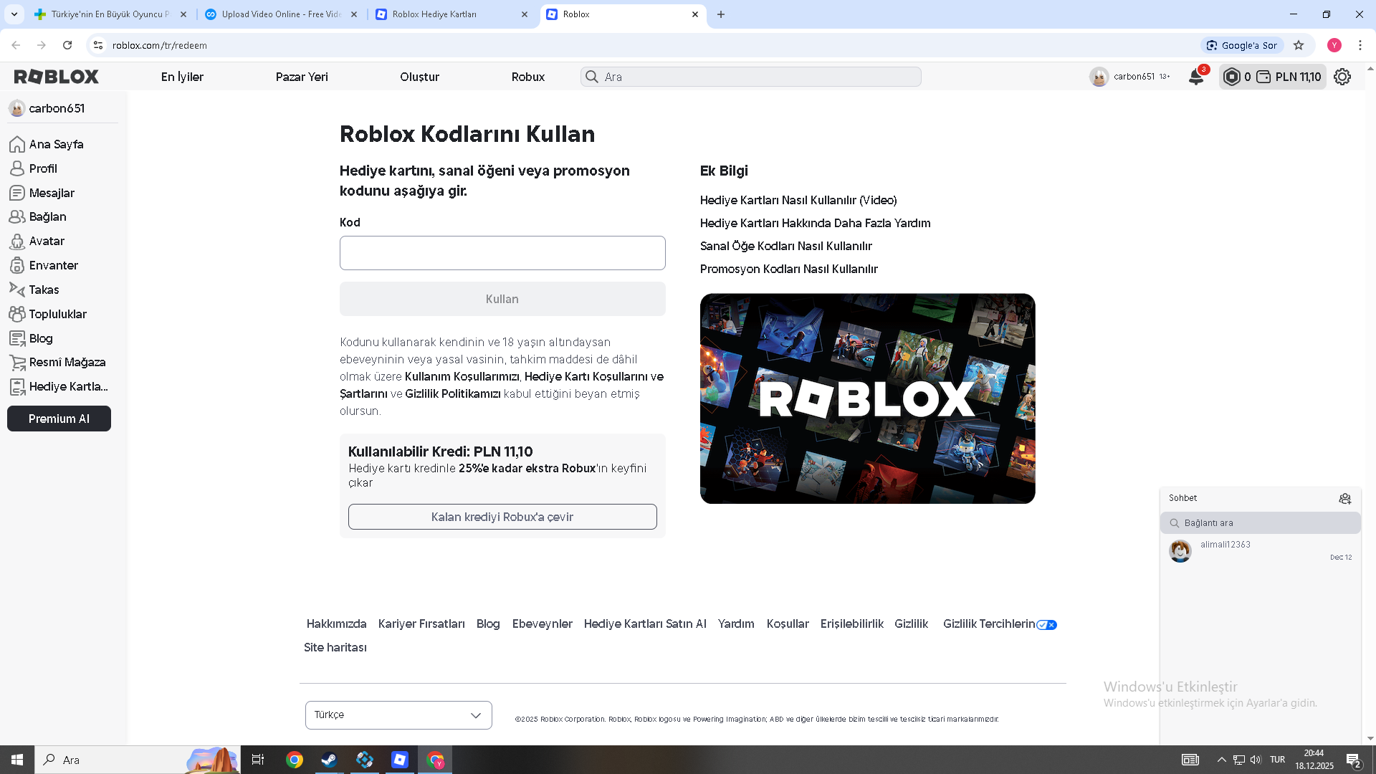Open Pazar Yeri menu

click(x=302, y=77)
